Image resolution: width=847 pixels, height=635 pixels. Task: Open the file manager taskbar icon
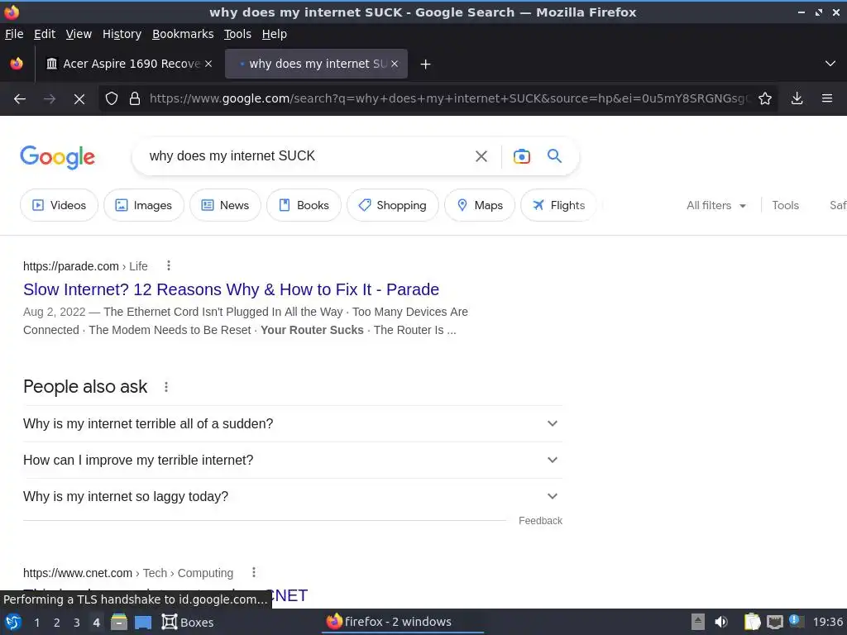pyautogui.click(x=119, y=622)
